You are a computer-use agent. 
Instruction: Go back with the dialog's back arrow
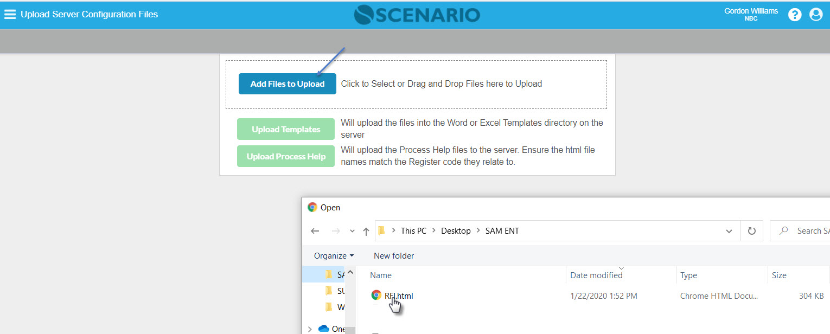(x=315, y=231)
